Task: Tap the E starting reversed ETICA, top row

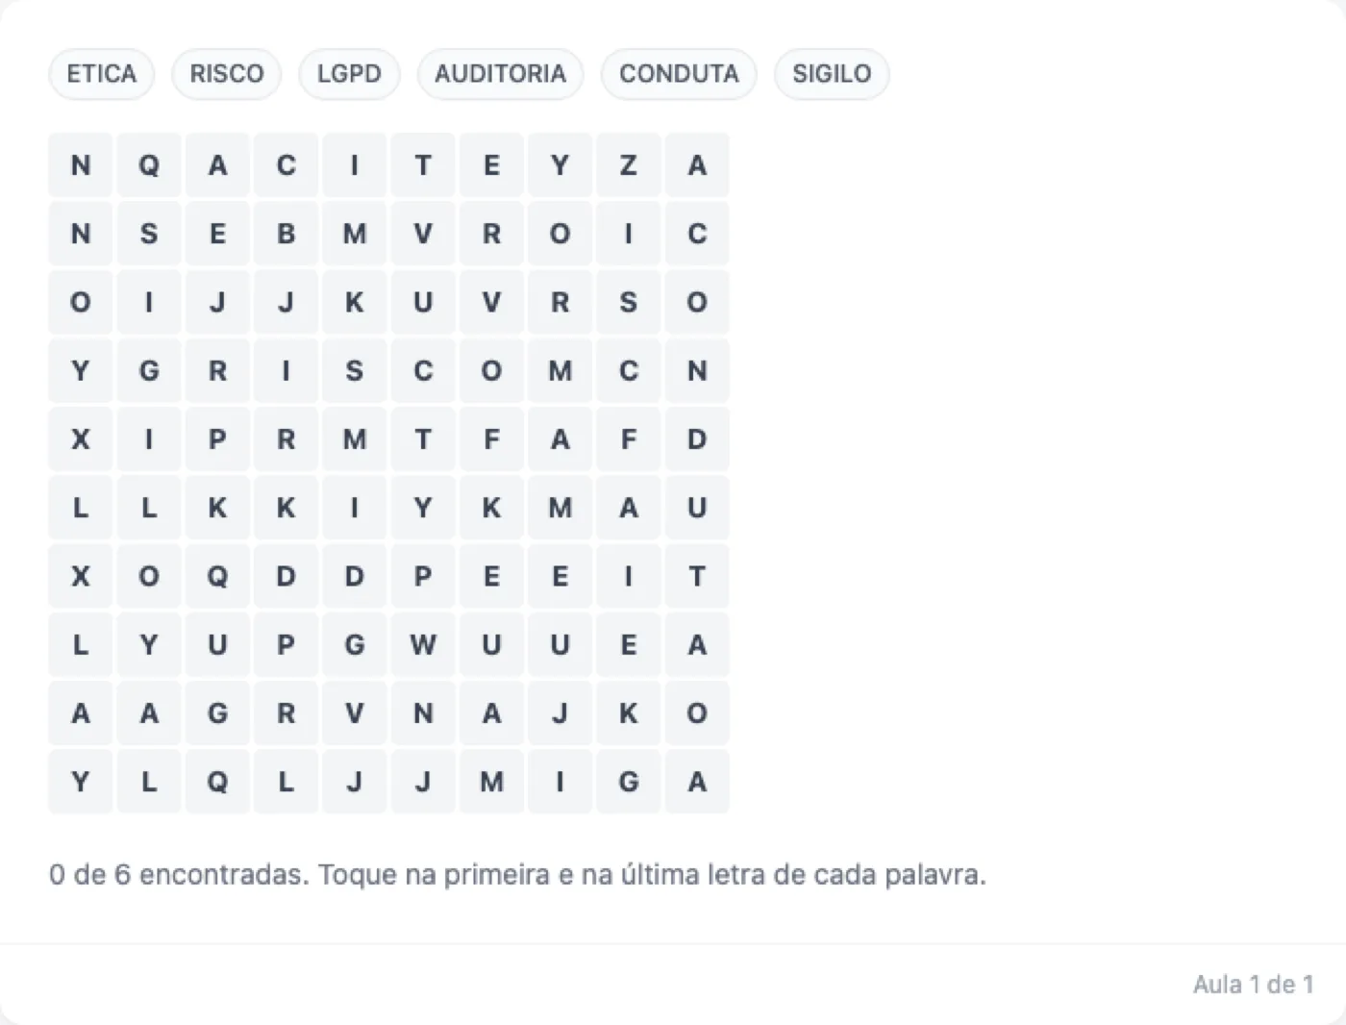Action: pyautogui.click(x=491, y=165)
